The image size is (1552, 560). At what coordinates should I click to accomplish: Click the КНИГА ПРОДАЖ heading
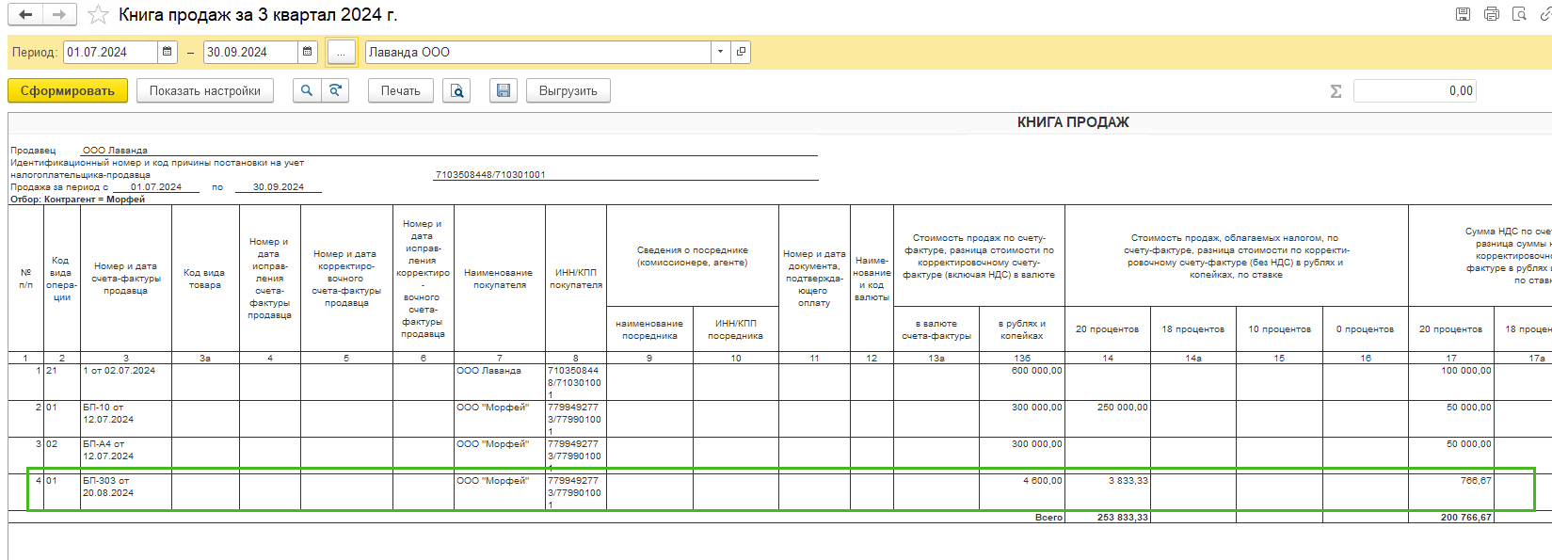1073,122
